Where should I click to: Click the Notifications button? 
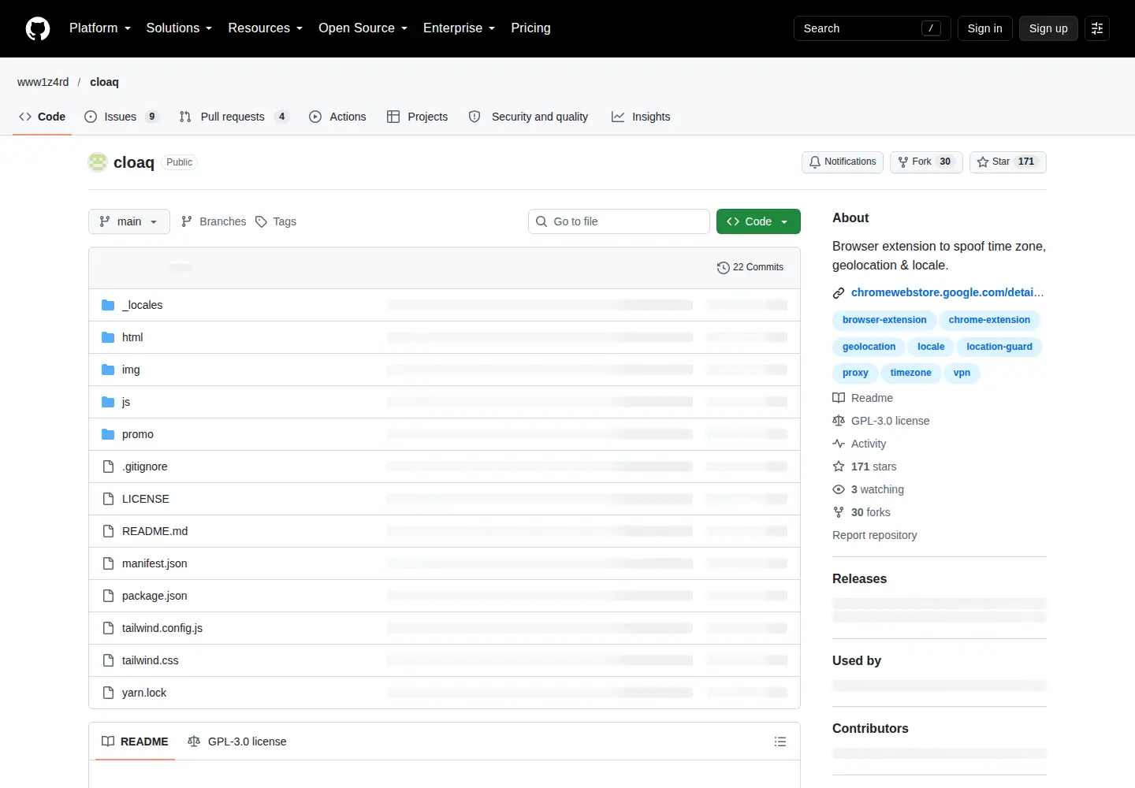pos(843,162)
